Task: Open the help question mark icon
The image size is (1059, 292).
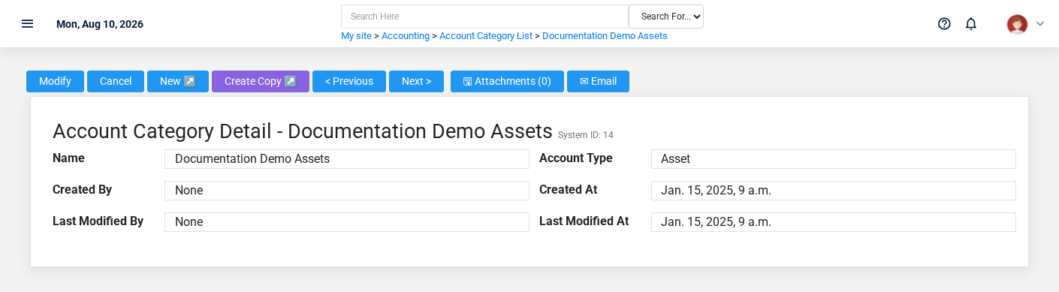Action: coord(944,23)
